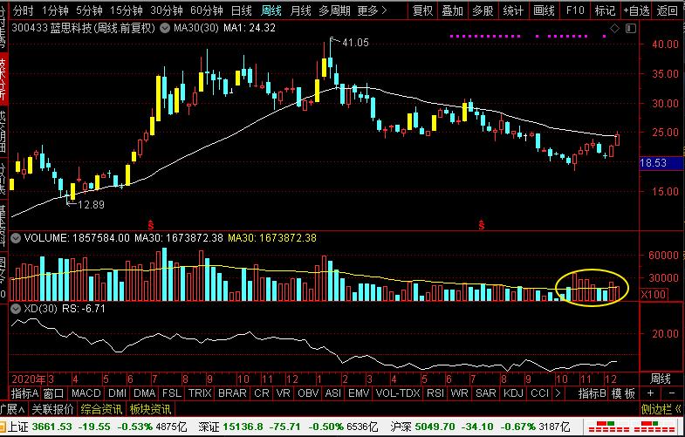Apply the DMI indicator
The width and height of the screenshot is (685, 437).
[117, 393]
